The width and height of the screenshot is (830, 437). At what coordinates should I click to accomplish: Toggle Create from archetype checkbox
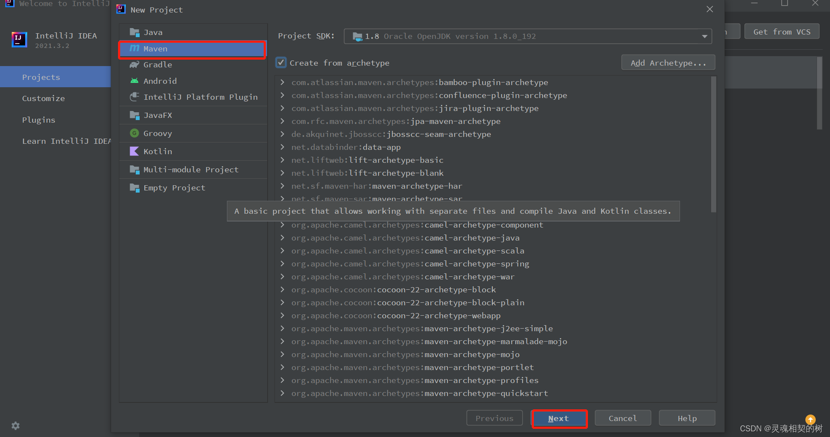click(x=281, y=63)
